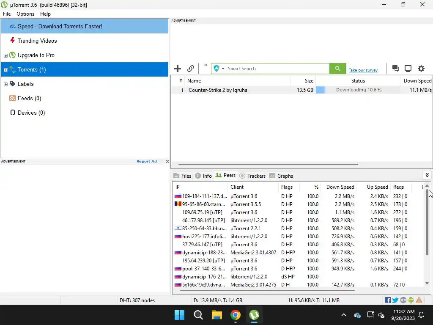This screenshot has width=433, height=325.
Task: Open the Help menu
Action: point(45,14)
